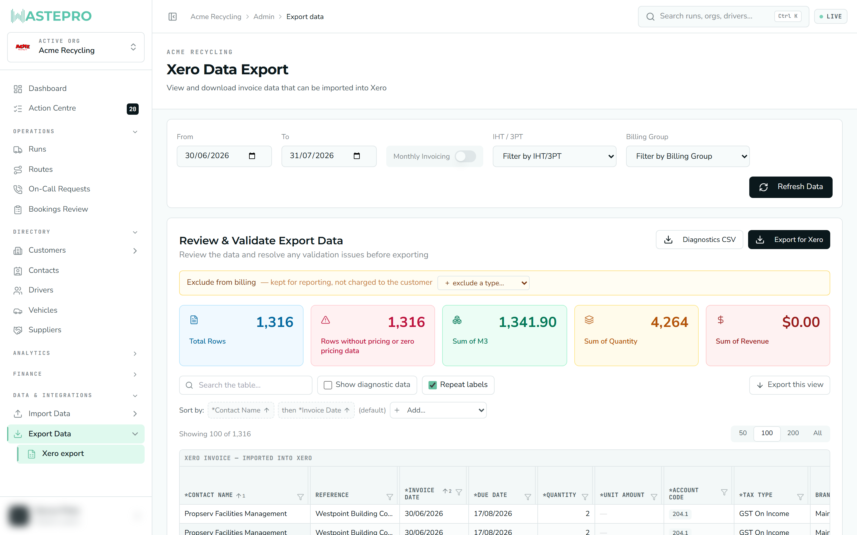Enable Show diagnostic data checkbox

328,385
